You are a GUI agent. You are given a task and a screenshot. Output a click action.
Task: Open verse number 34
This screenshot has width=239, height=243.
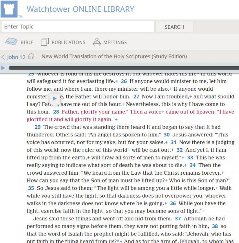(193, 165)
